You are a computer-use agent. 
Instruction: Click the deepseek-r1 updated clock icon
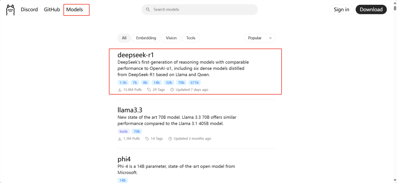[x=172, y=90]
